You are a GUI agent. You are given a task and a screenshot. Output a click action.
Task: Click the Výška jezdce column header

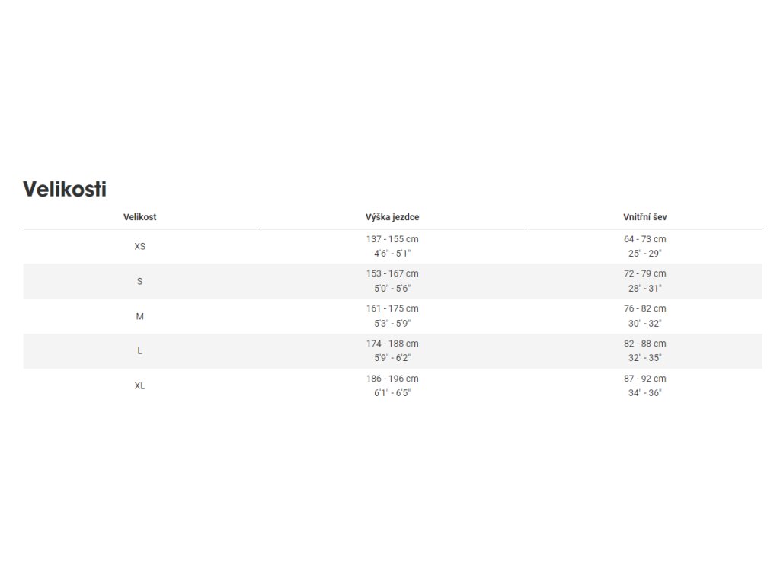(x=392, y=217)
